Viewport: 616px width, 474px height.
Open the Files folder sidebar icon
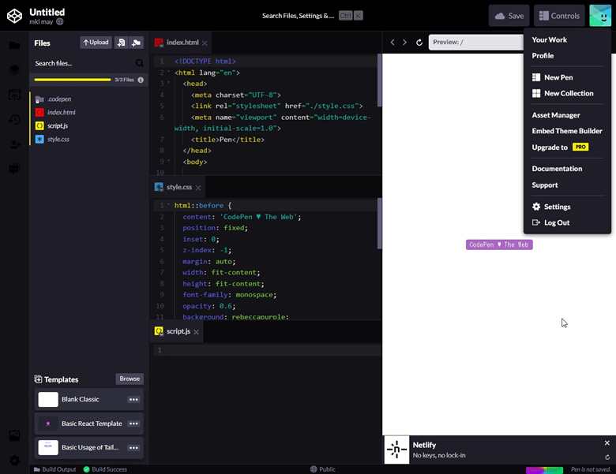coord(14,46)
